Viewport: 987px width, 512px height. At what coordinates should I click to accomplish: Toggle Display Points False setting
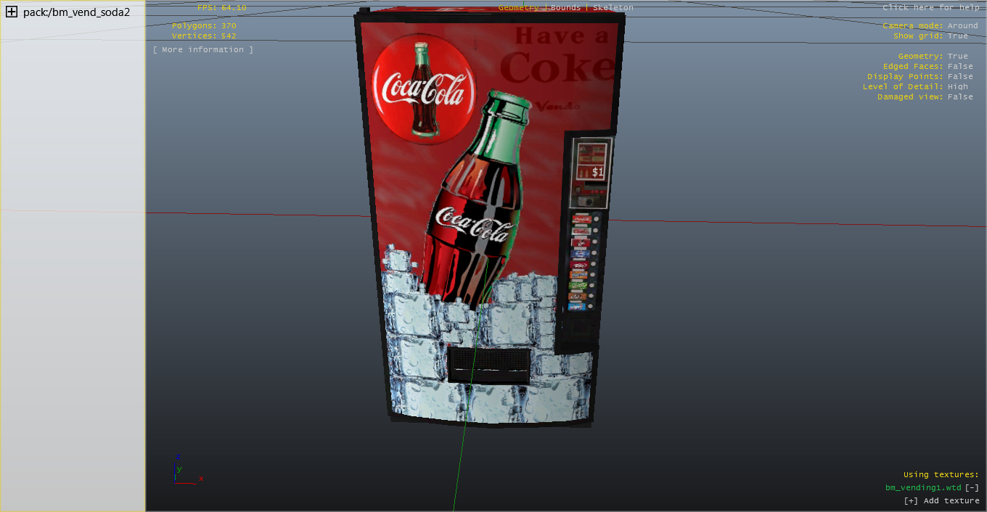(x=960, y=76)
